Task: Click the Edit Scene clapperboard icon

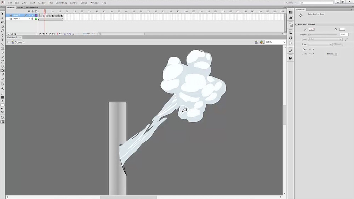Action: (256, 42)
